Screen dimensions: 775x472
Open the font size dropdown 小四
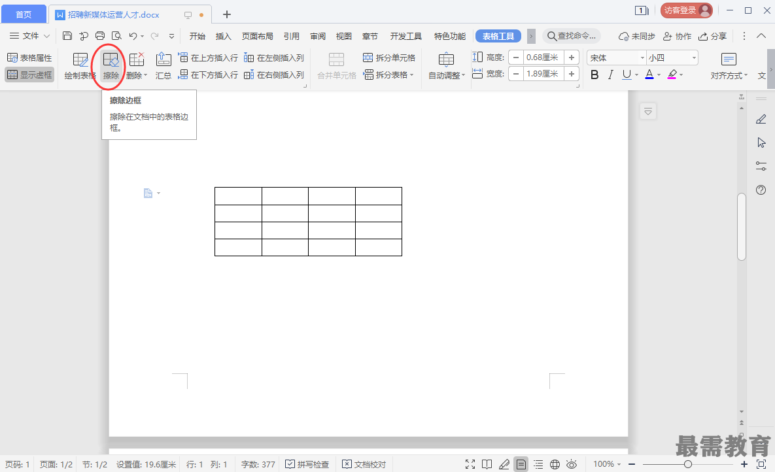click(x=694, y=58)
